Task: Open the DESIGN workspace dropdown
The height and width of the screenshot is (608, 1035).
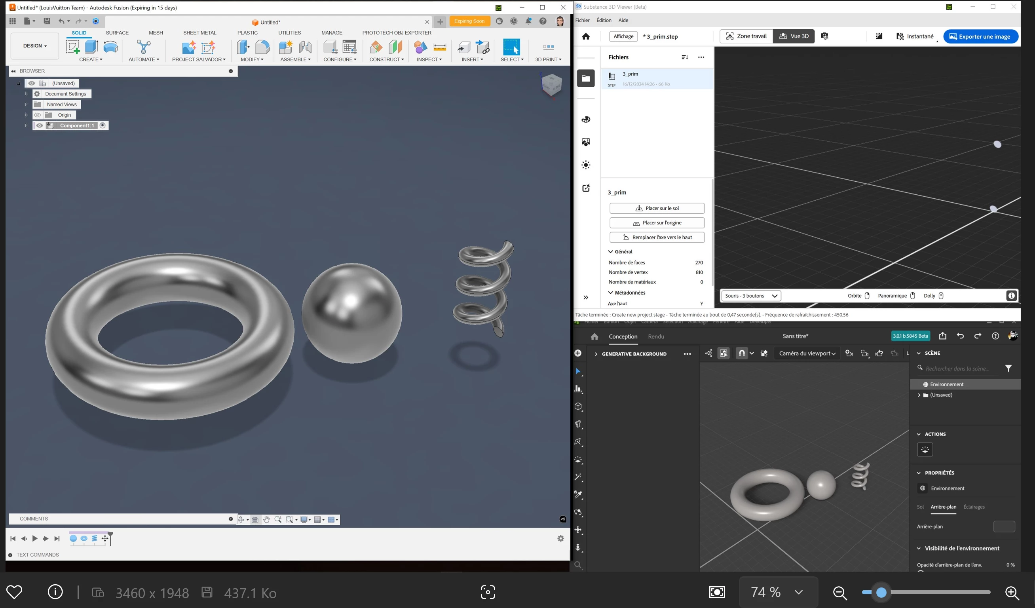Action: pyautogui.click(x=35, y=46)
